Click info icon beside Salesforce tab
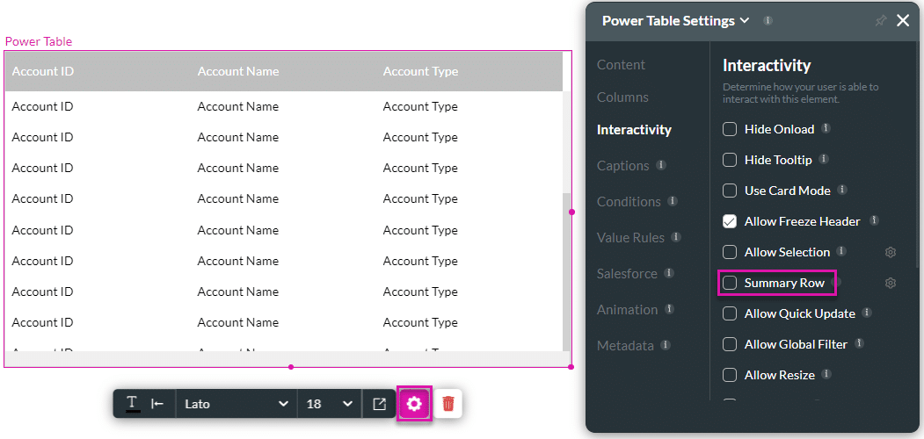This screenshot has width=924, height=439. tap(669, 273)
